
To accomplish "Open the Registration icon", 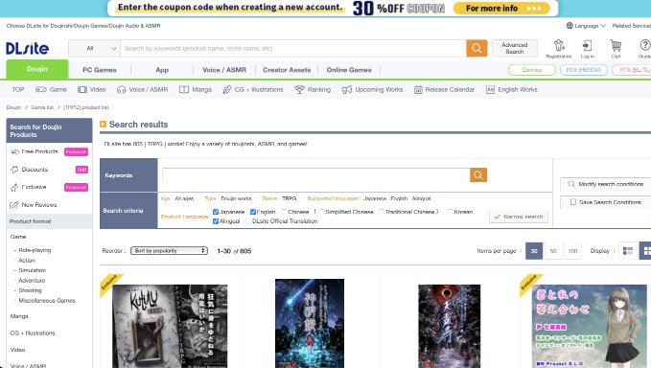I will click(559, 45).
